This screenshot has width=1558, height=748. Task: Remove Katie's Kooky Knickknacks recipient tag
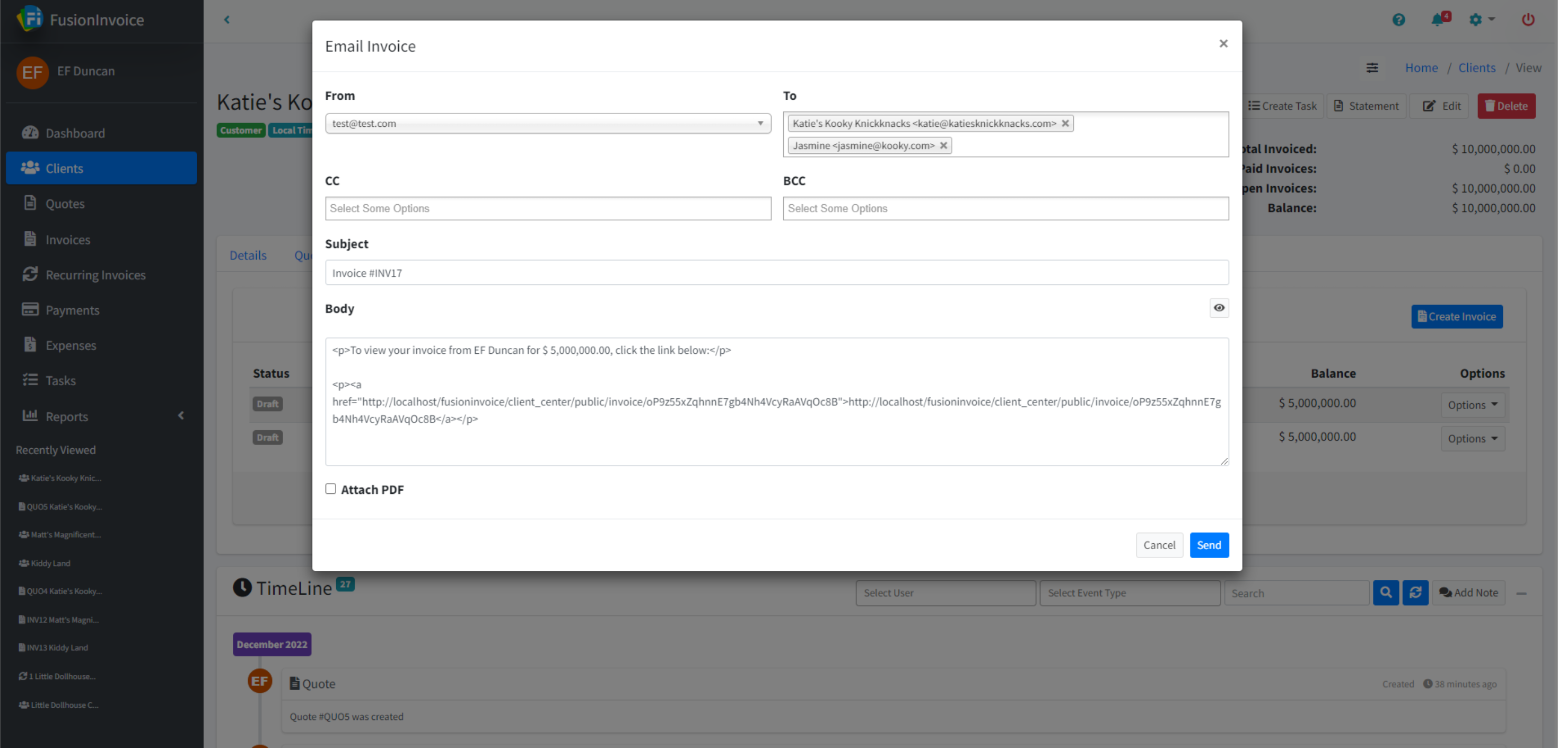point(1065,124)
